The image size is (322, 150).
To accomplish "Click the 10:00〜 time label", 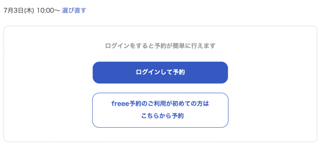I will tap(48, 10).
